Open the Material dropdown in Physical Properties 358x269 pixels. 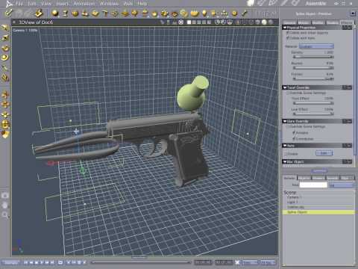(x=316, y=46)
